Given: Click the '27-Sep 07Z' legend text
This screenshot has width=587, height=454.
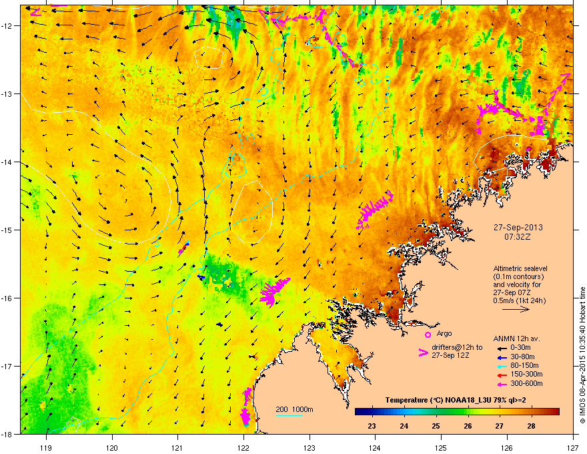Looking at the screenshot, I should (x=512, y=293).
